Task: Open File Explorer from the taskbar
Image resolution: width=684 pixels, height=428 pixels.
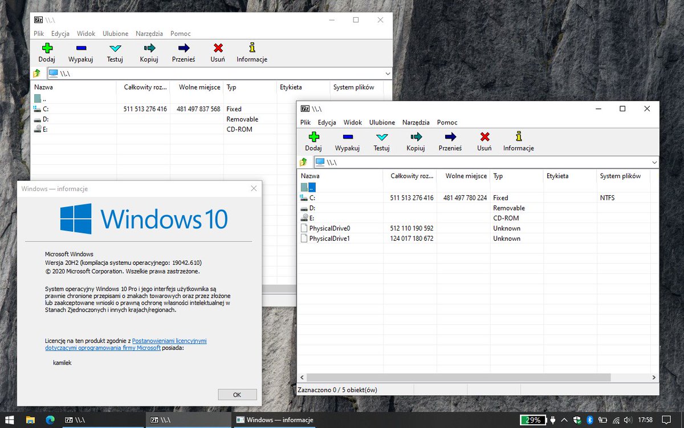Action: (x=30, y=419)
